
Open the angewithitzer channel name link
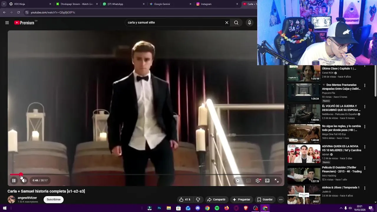[27, 198]
